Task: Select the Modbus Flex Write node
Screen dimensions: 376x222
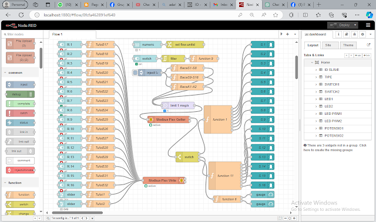Action: (x=164, y=180)
